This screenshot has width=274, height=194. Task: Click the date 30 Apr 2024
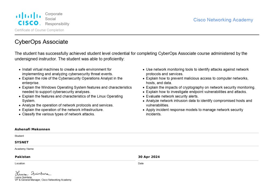(x=149, y=157)
